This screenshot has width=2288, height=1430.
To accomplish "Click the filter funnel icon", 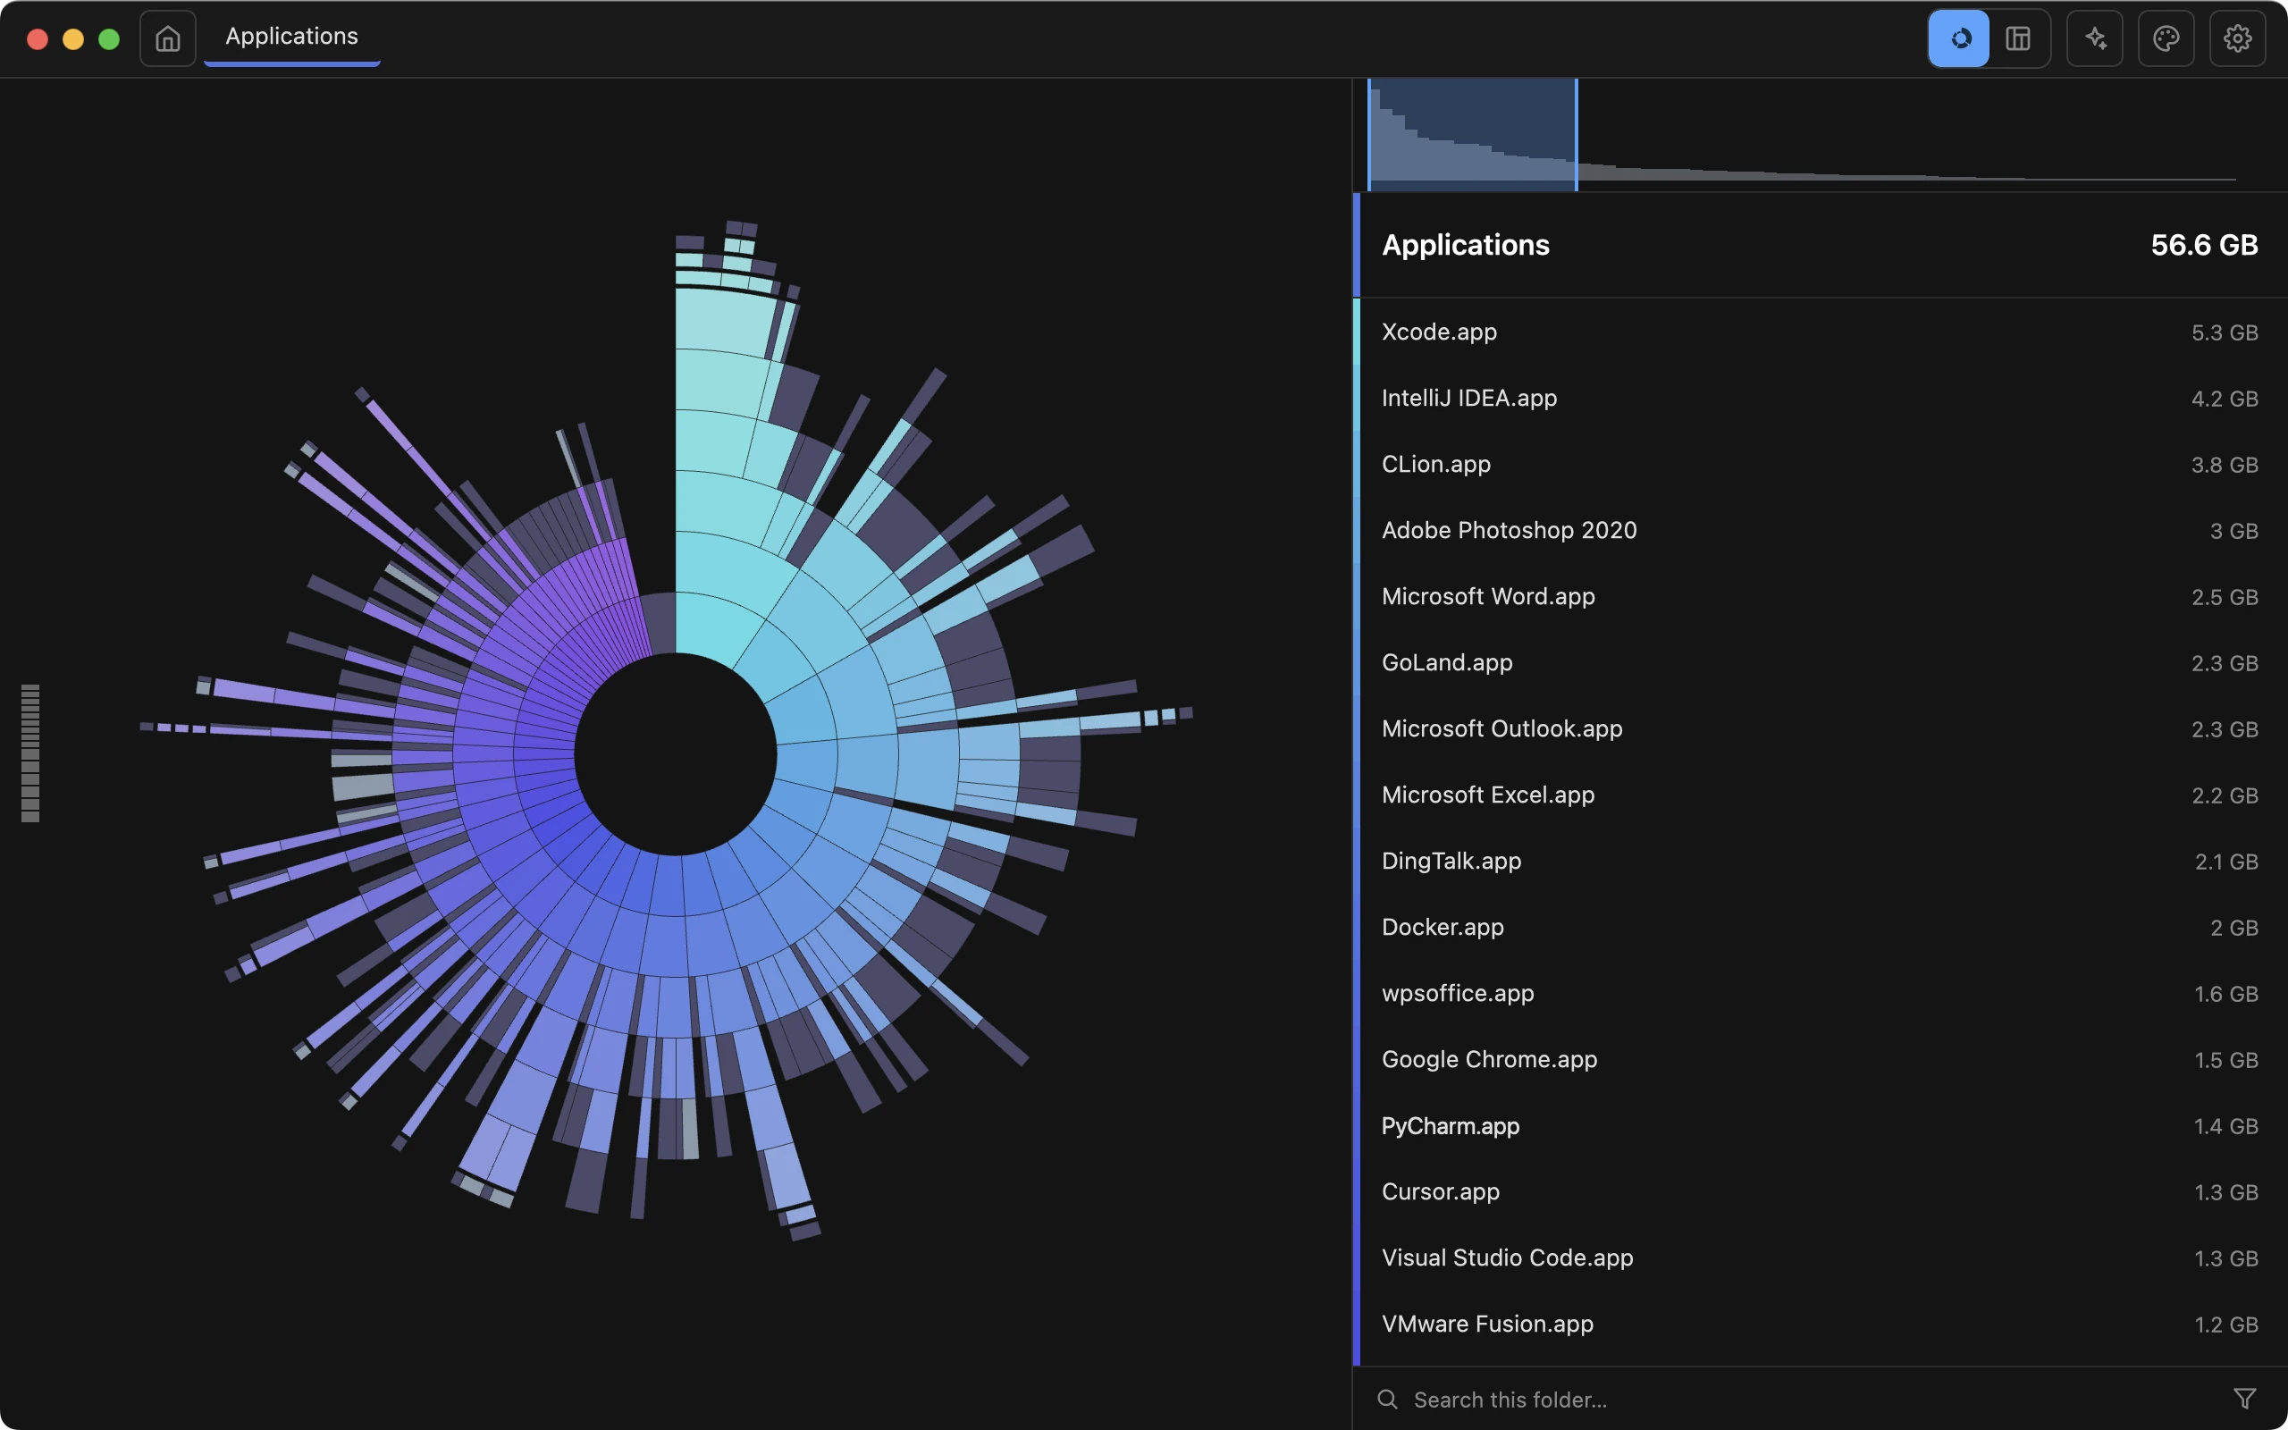I will tap(2244, 1398).
